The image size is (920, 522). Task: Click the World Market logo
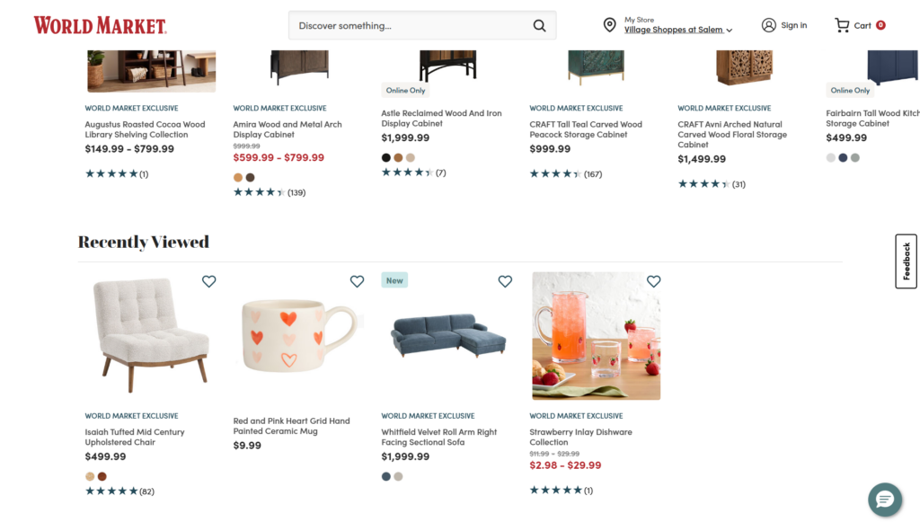pos(100,25)
